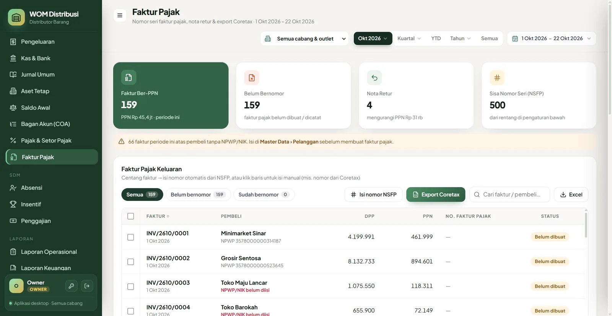Follow the Master Data › Pelanggan link
The height and width of the screenshot is (316, 612).
(289, 142)
